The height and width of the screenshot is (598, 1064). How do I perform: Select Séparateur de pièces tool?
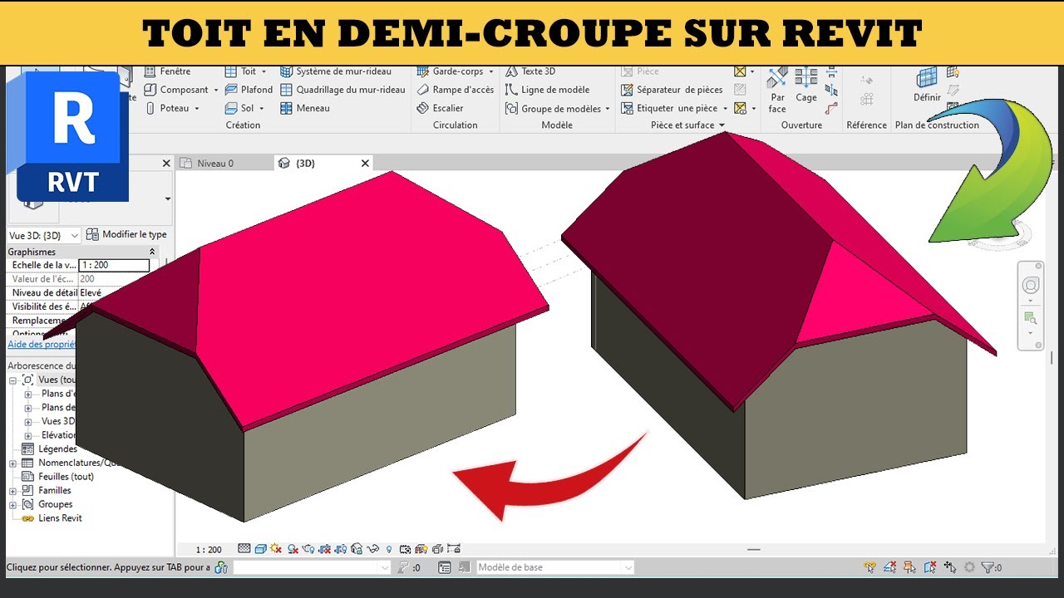[672, 90]
